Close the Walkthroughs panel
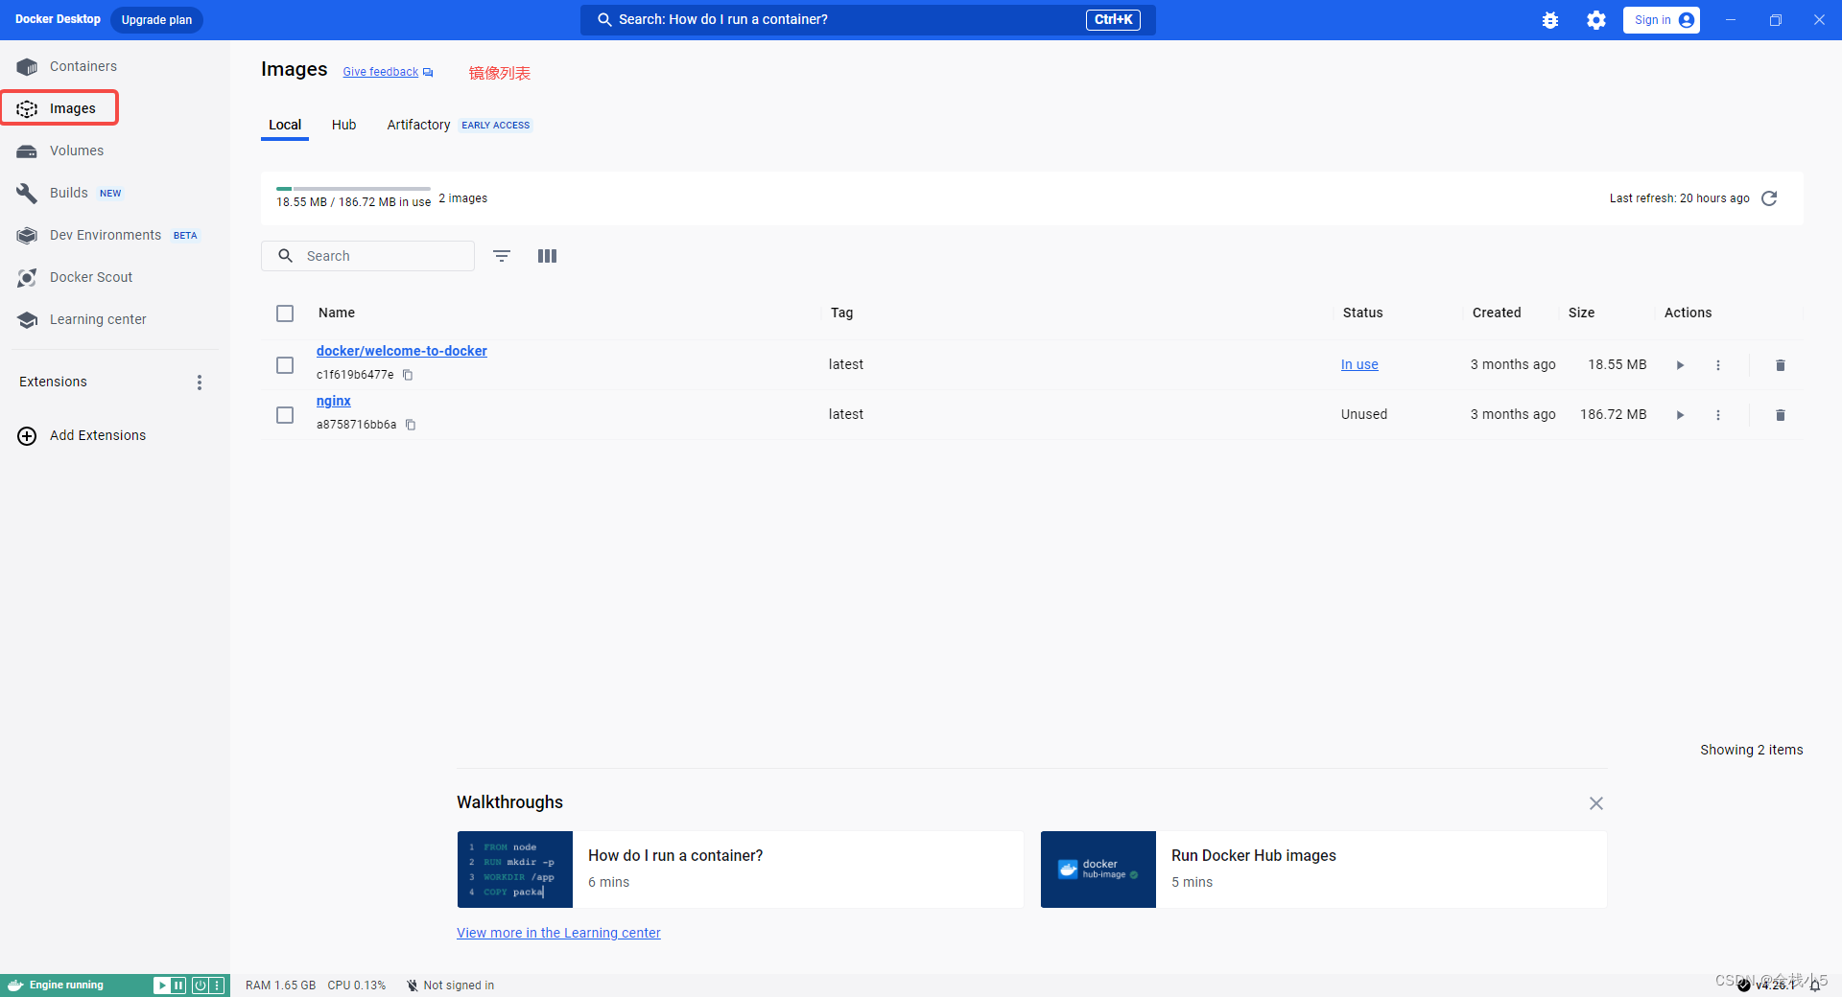This screenshot has height=997, width=1842. tap(1596, 803)
